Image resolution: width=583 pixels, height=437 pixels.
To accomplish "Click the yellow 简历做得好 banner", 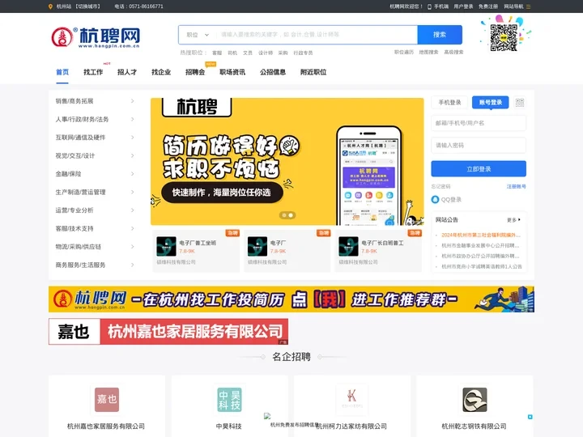I will 287,162.
